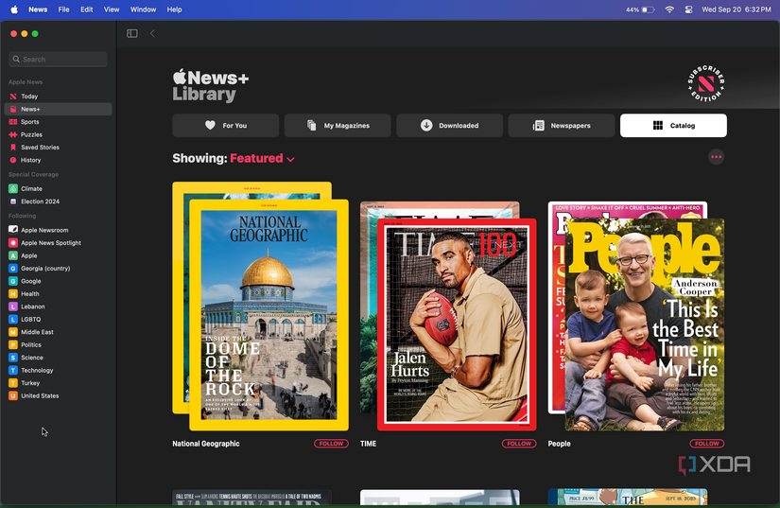Image resolution: width=780 pixels, height=508 pixels.
Task: Open Election 2024 coverage
Action: (59, 201)
